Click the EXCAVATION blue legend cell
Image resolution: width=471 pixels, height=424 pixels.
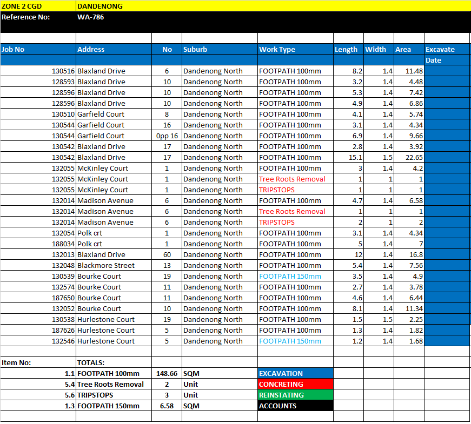click(x=295, y=373)
